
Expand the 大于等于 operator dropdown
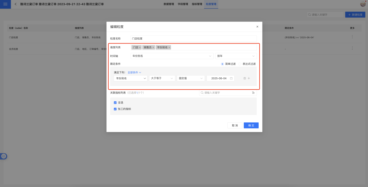coord(162,78)
